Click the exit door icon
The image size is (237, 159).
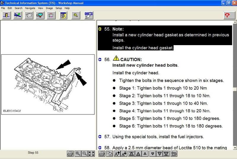[6, 15]
